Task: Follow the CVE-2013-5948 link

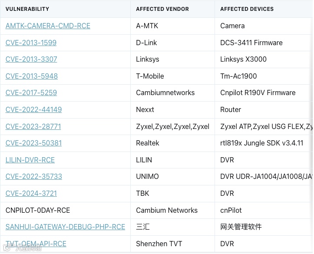Action: pos(31,76)
